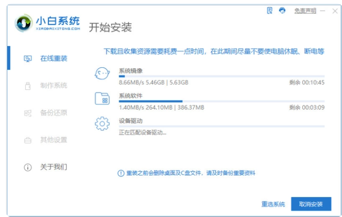Click the 正在匹配设备驱动... status text
342x217 pixels.
[142, 132]
